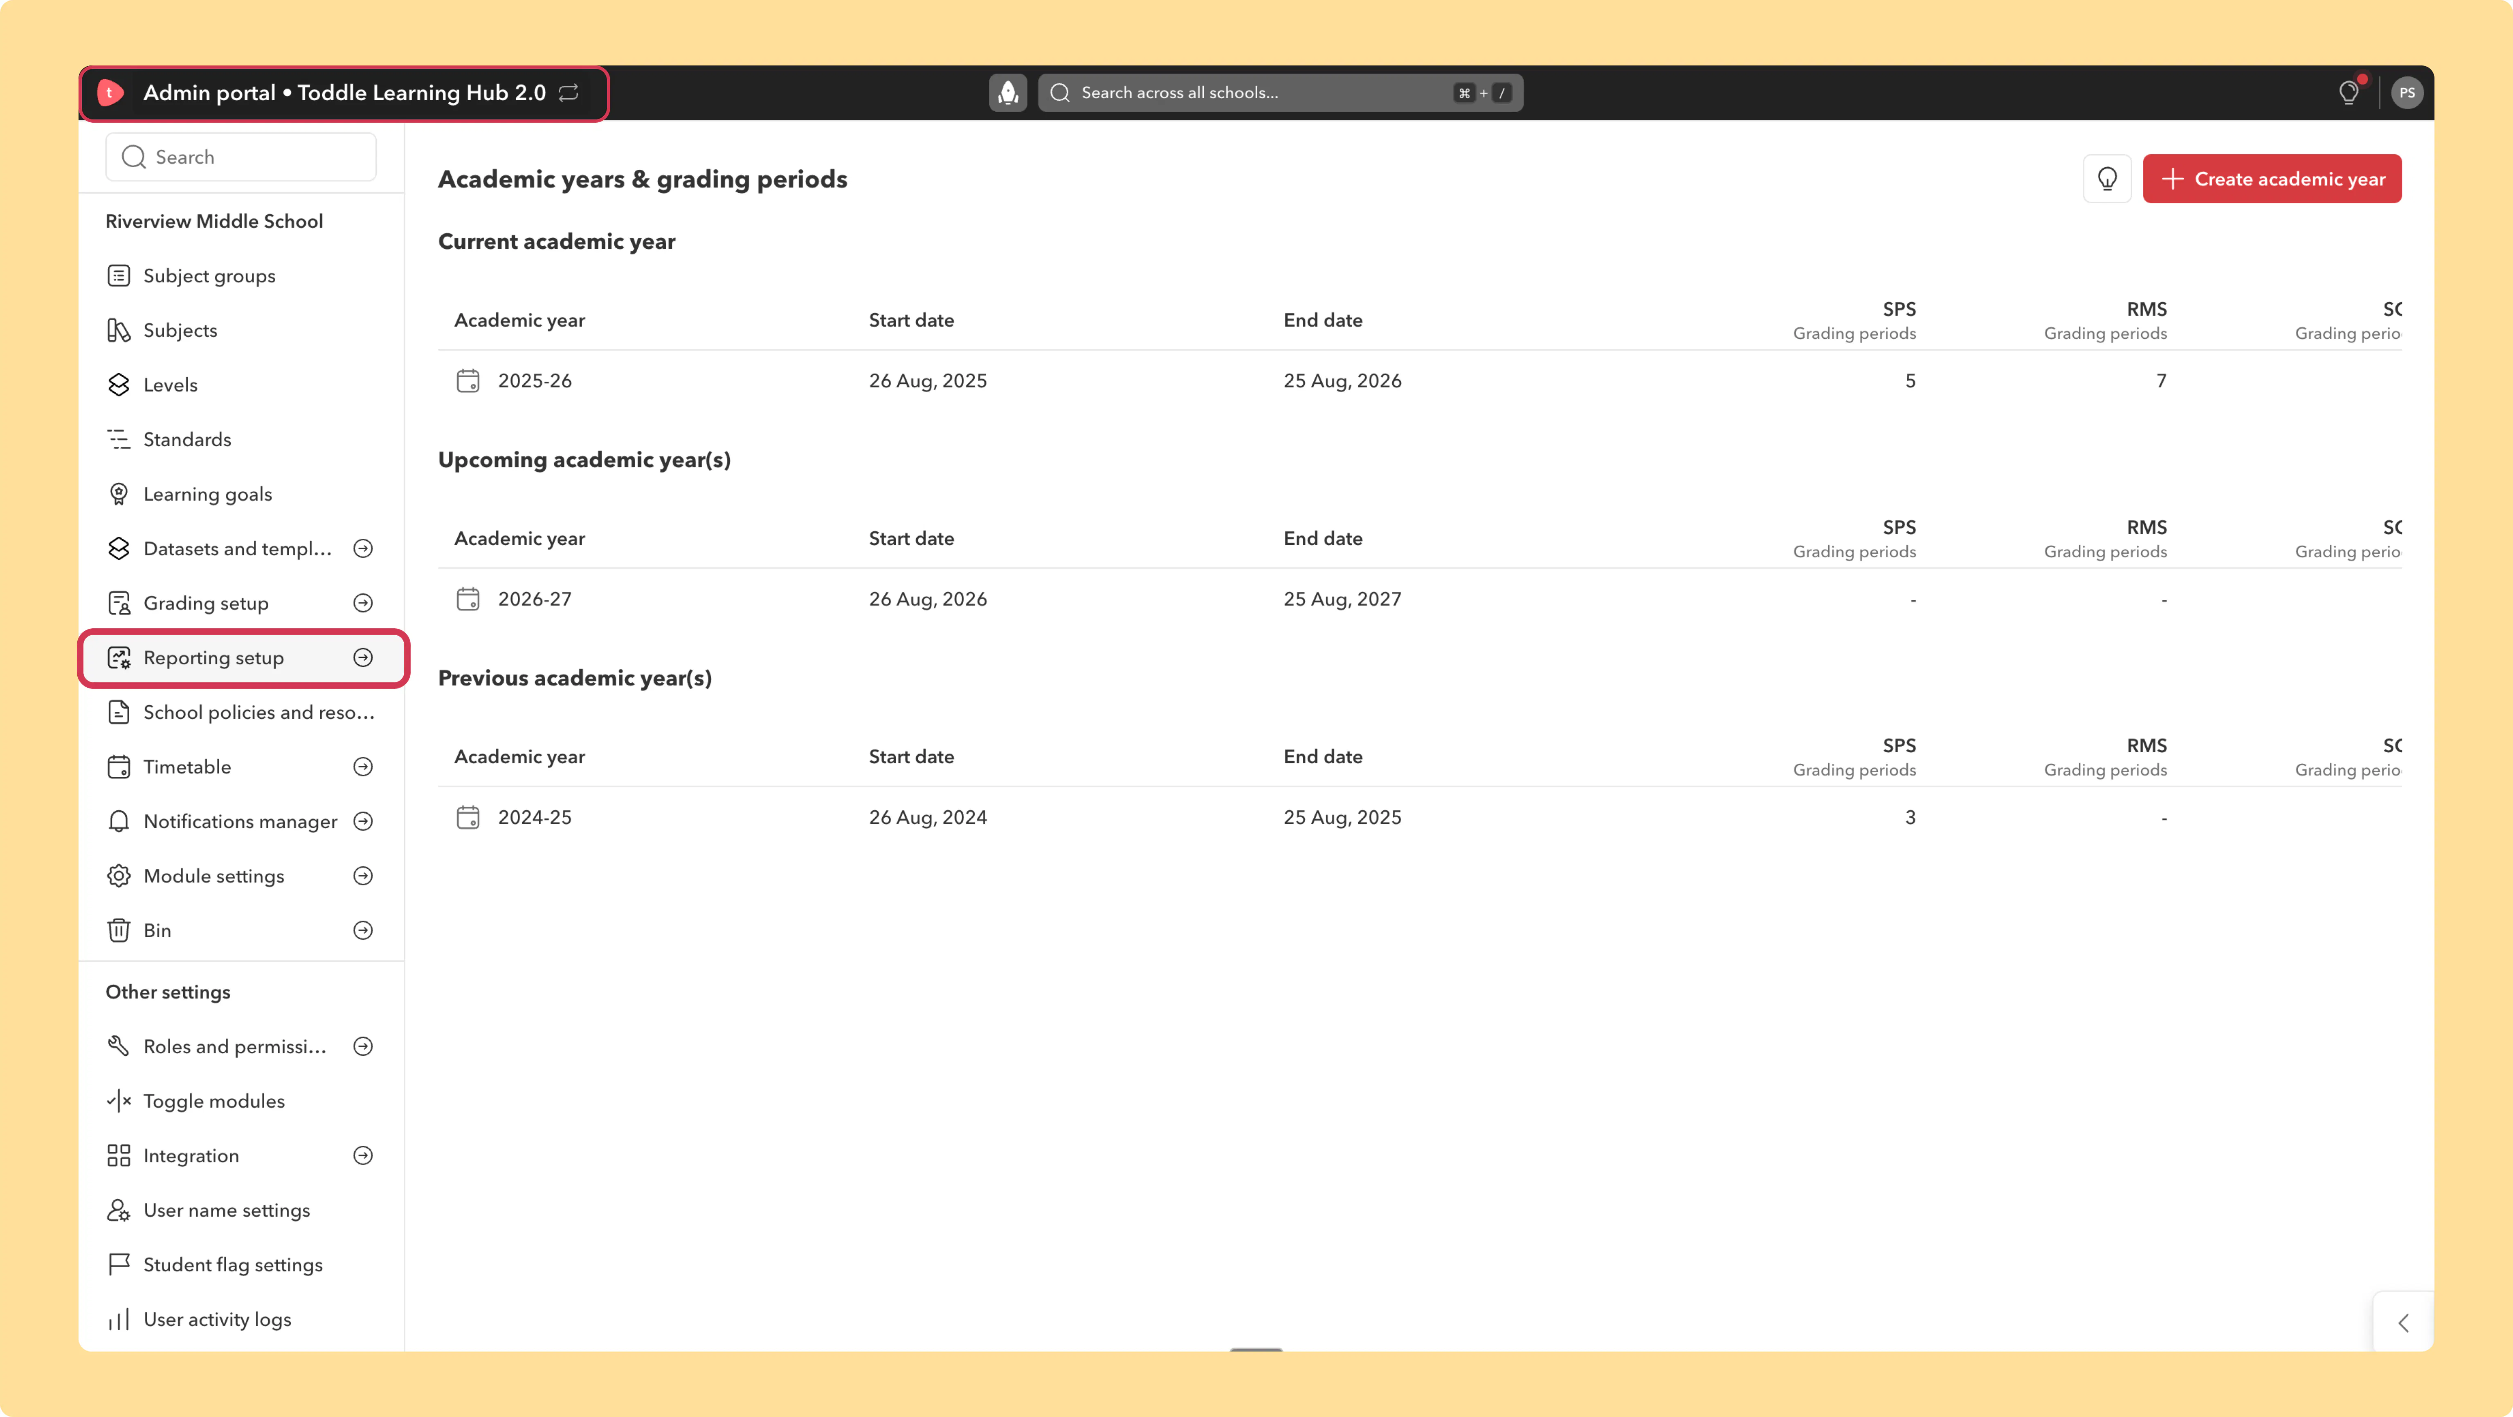Click Create academic year button
The width and height of the screenshot is (2513, 1417).
click(x=2272, y=179)
